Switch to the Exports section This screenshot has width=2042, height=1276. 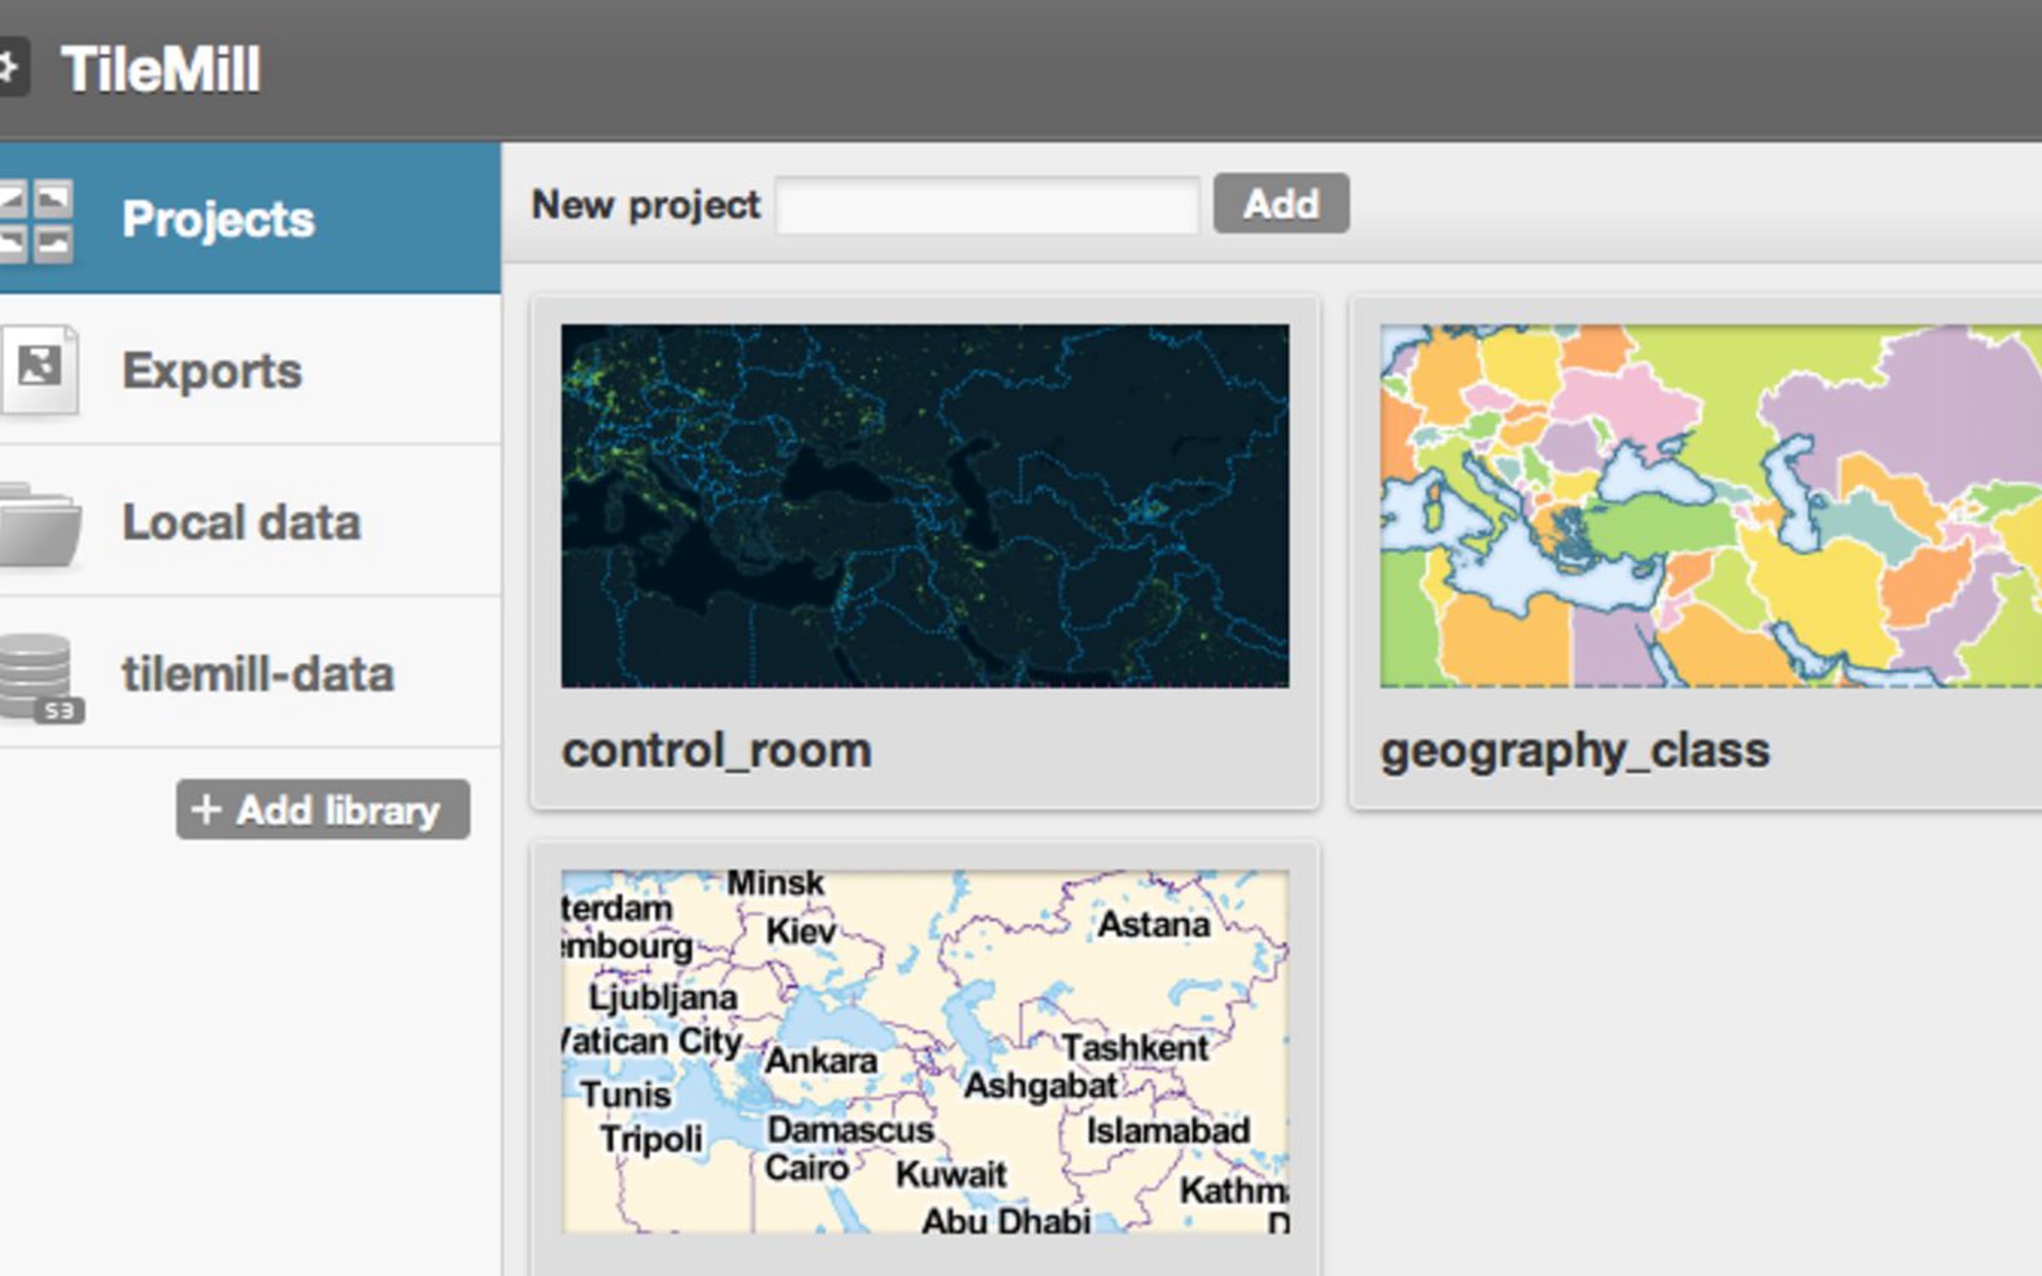click(x=250, y=370)
